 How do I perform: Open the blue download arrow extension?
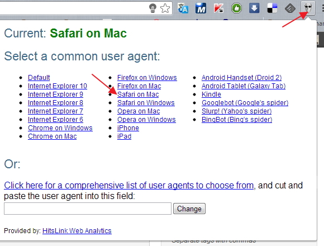(254, 8)
